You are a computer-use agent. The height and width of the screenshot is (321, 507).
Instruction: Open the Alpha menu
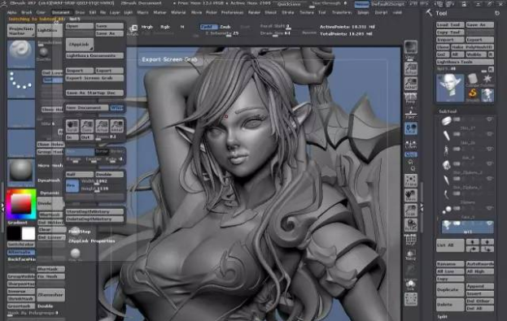pyautogui.click(x=11, y=12)
